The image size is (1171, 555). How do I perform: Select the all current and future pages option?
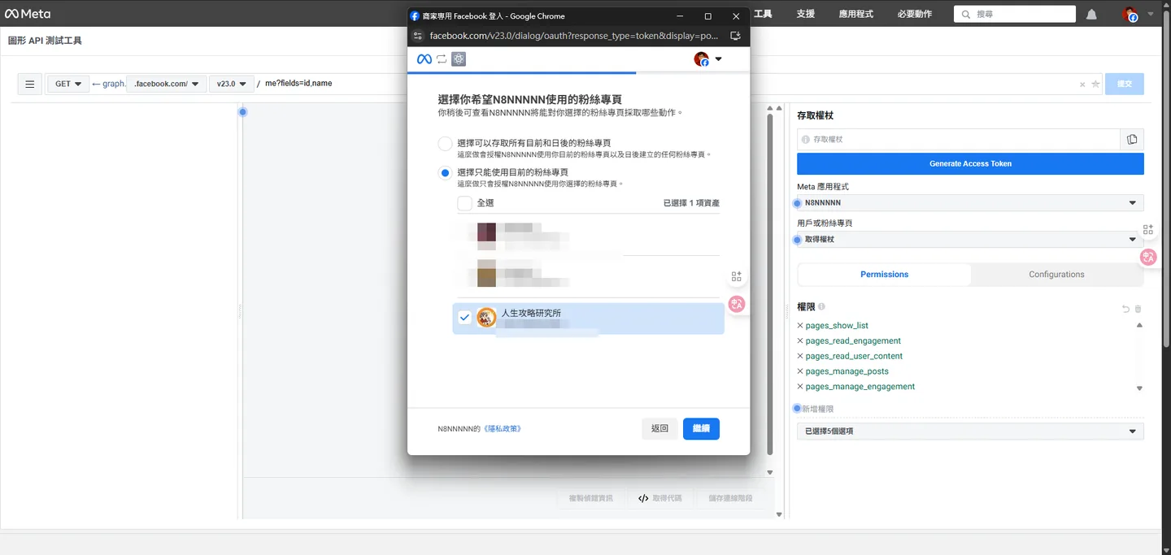tap(445, 144)
